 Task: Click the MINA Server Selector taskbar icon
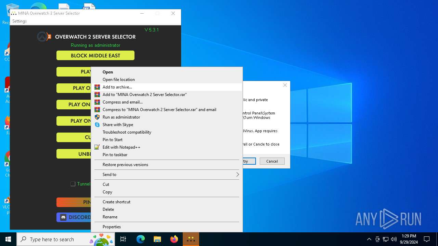click(191, 239)
